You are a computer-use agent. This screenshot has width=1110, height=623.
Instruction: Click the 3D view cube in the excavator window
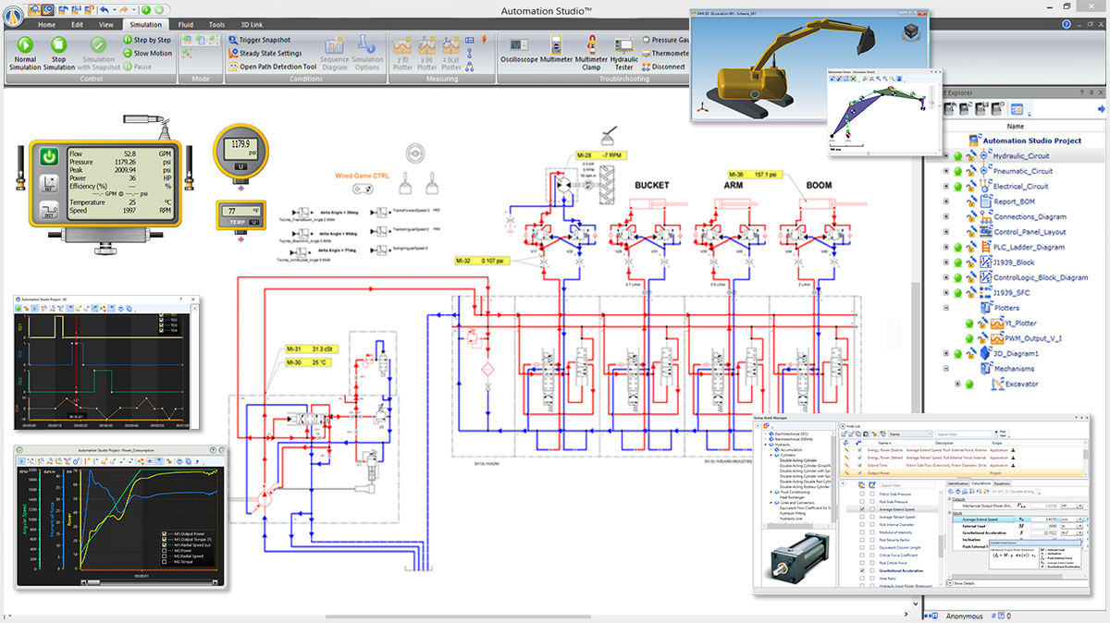tap(913, 31)
